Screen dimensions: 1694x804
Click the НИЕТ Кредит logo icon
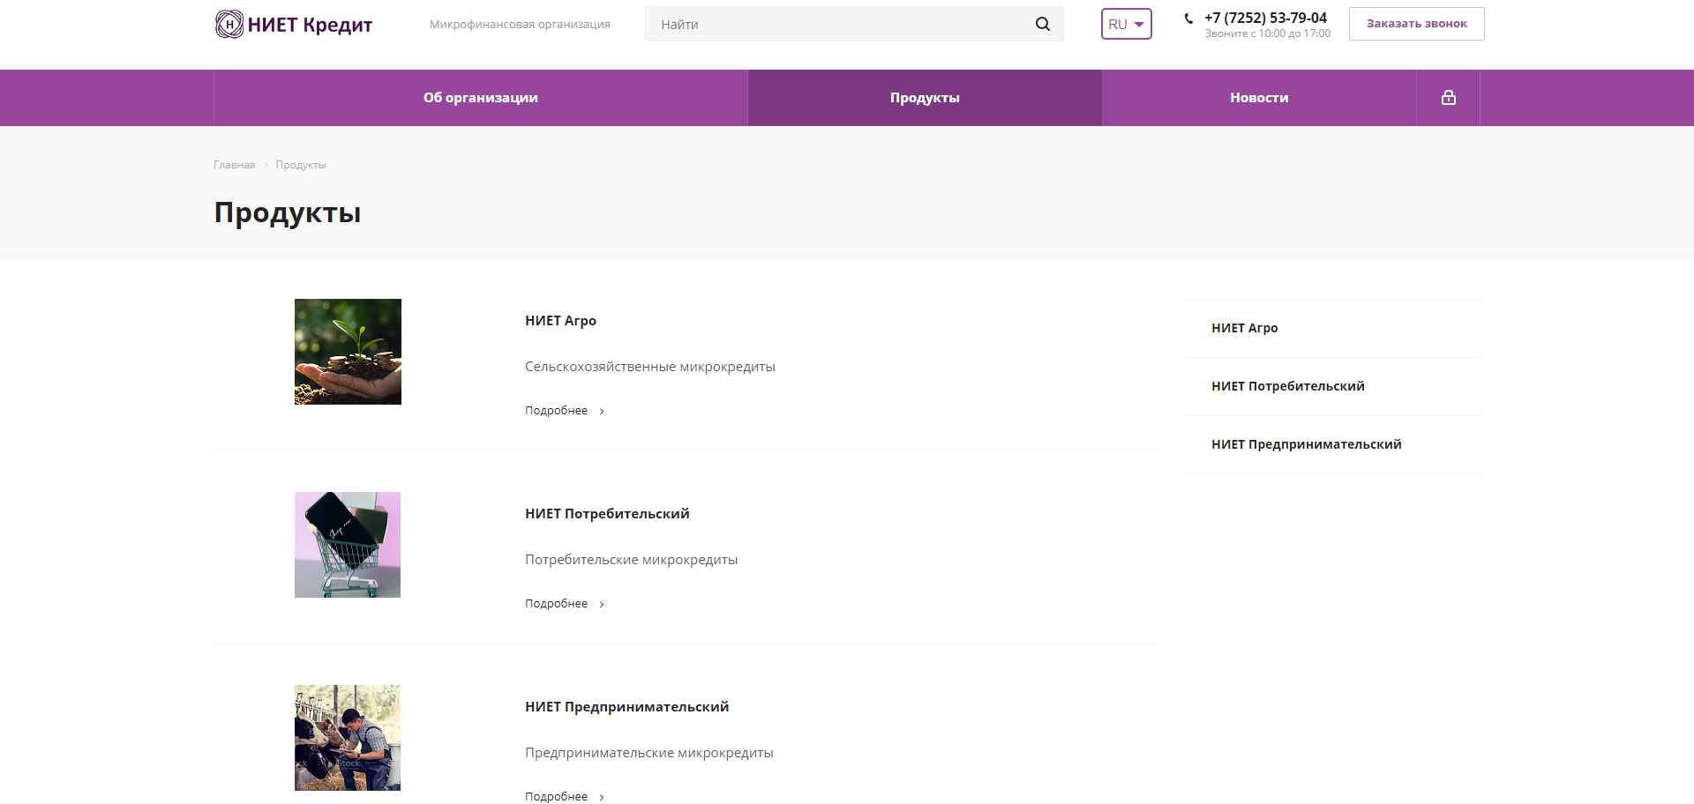(229, 24)
